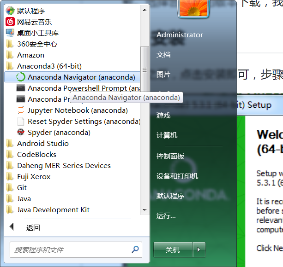Select 计算机 in the start menu
The width and height of the screenshot is (283, 267).
tap(167, 135)
